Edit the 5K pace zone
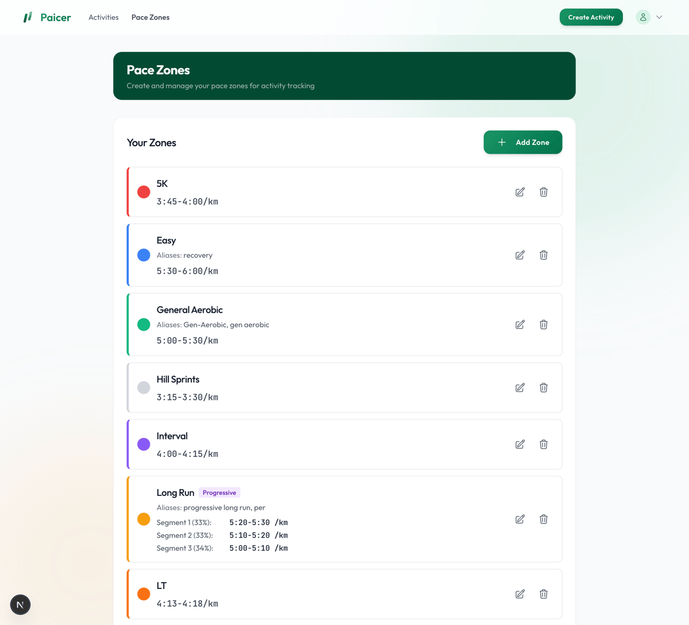 tap(520, 192)
